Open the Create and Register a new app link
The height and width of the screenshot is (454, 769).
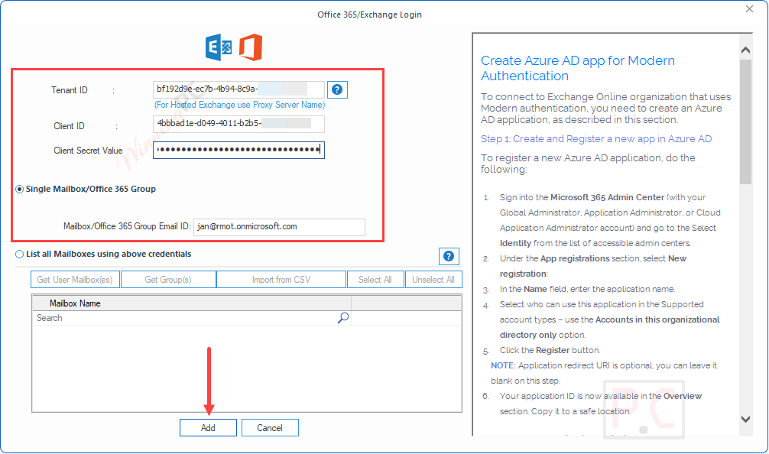tap(595, 138)
